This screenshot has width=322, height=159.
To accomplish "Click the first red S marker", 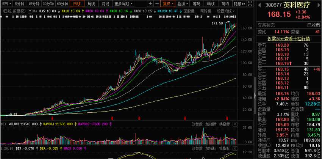I will point(52,118).
